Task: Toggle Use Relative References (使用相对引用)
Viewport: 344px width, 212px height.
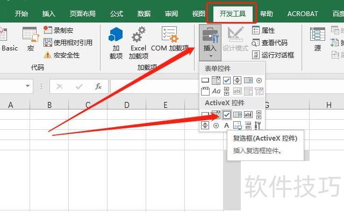Action: [x=68, y=42]
